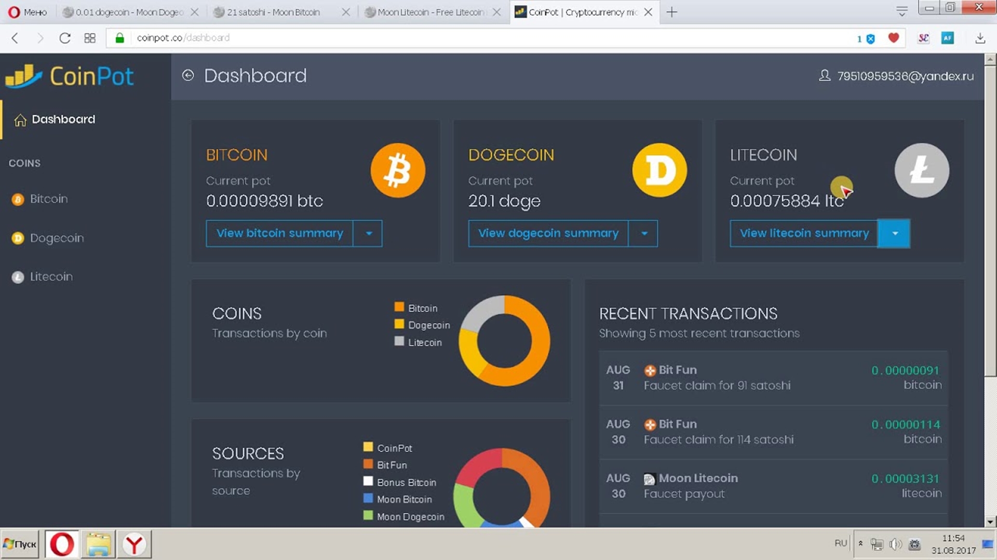997x560 pixels.
Task: Click the Litecoin icon in sidebar
Action: click(19, 277)
